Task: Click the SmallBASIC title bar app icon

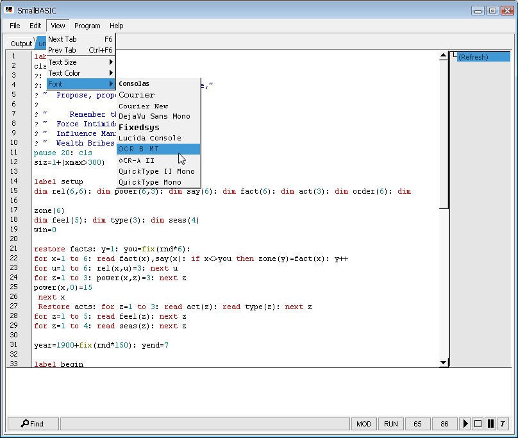Action: click(x=9, y=10)
